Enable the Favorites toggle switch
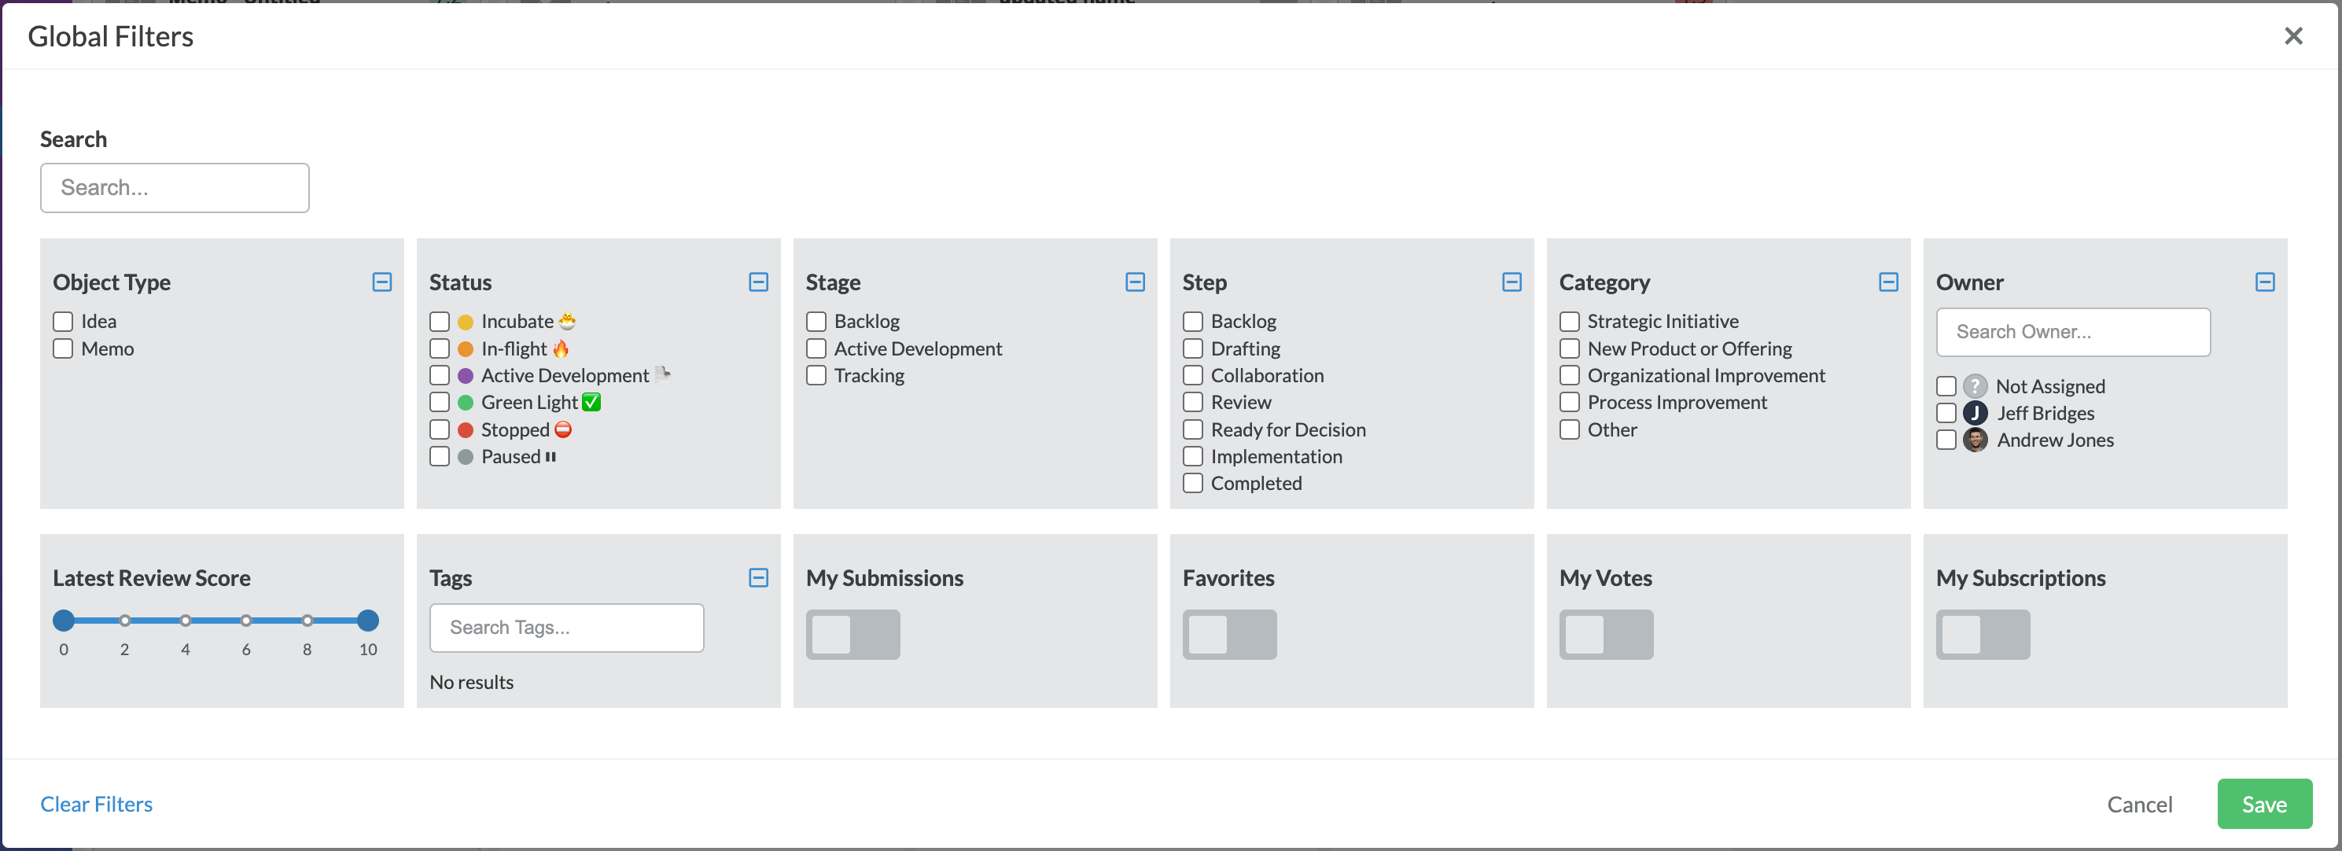The width and height of the screenshot is (2342, 851). pyautogui.click(x=1229, y=635)
